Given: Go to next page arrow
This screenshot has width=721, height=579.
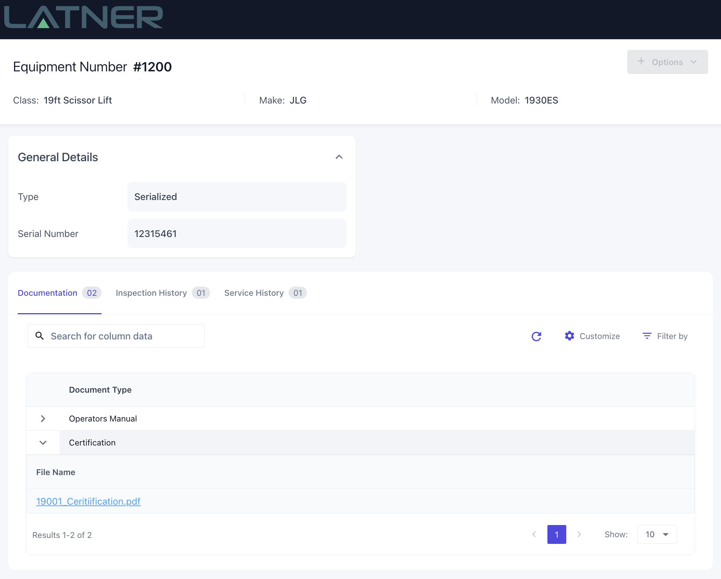Looking at the screenshot, I should coord(579,534).
